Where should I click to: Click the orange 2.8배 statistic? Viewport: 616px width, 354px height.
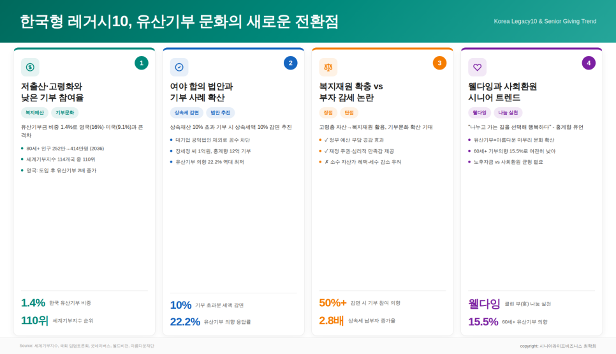331,320
